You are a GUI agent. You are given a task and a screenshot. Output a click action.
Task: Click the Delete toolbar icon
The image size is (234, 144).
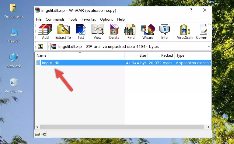(x=114, y=32)
